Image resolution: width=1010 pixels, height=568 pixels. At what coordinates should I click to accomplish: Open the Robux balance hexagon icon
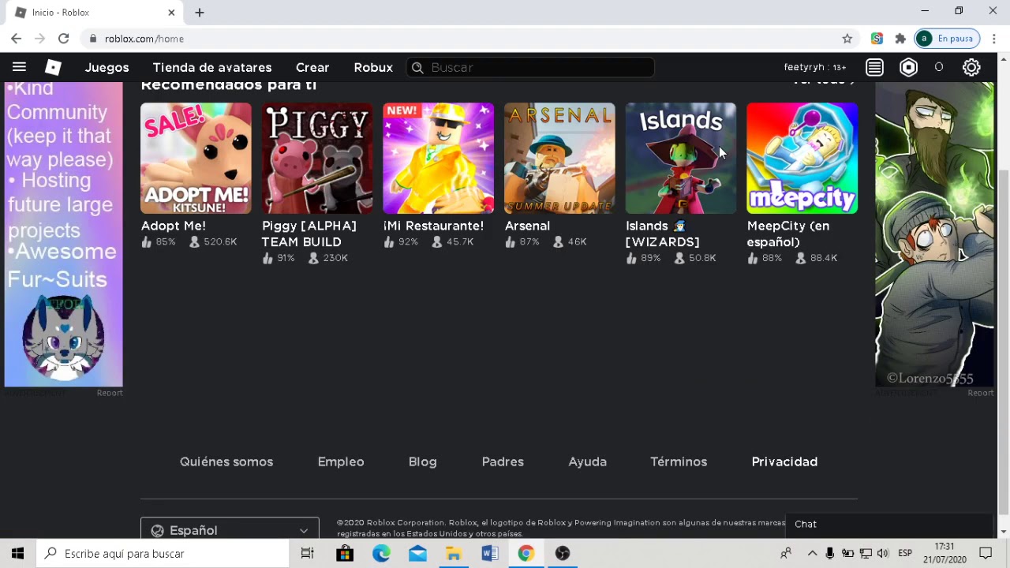click(x=909, y=67)
